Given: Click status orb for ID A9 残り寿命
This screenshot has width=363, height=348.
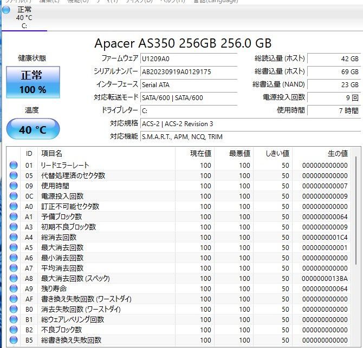Looking at the screenshot, I should (x=14, y=288).
